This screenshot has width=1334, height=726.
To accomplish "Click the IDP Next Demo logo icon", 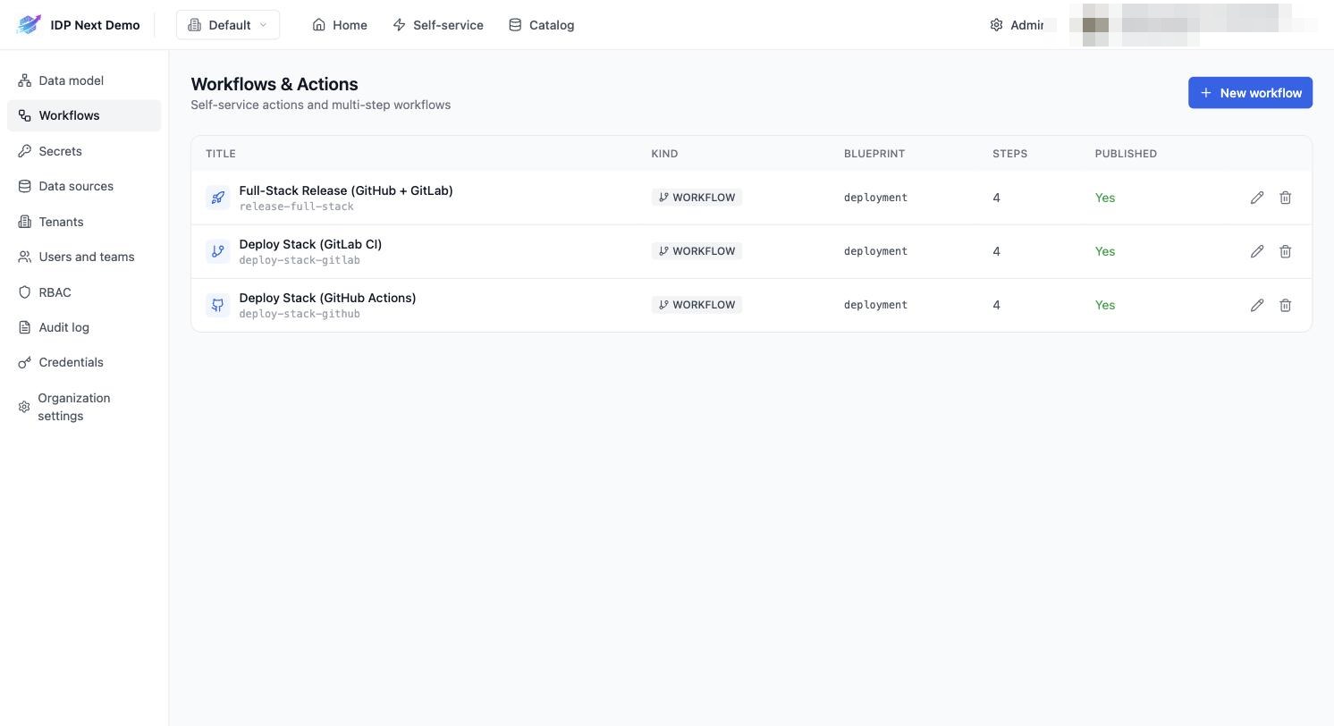I will point(29,25).
